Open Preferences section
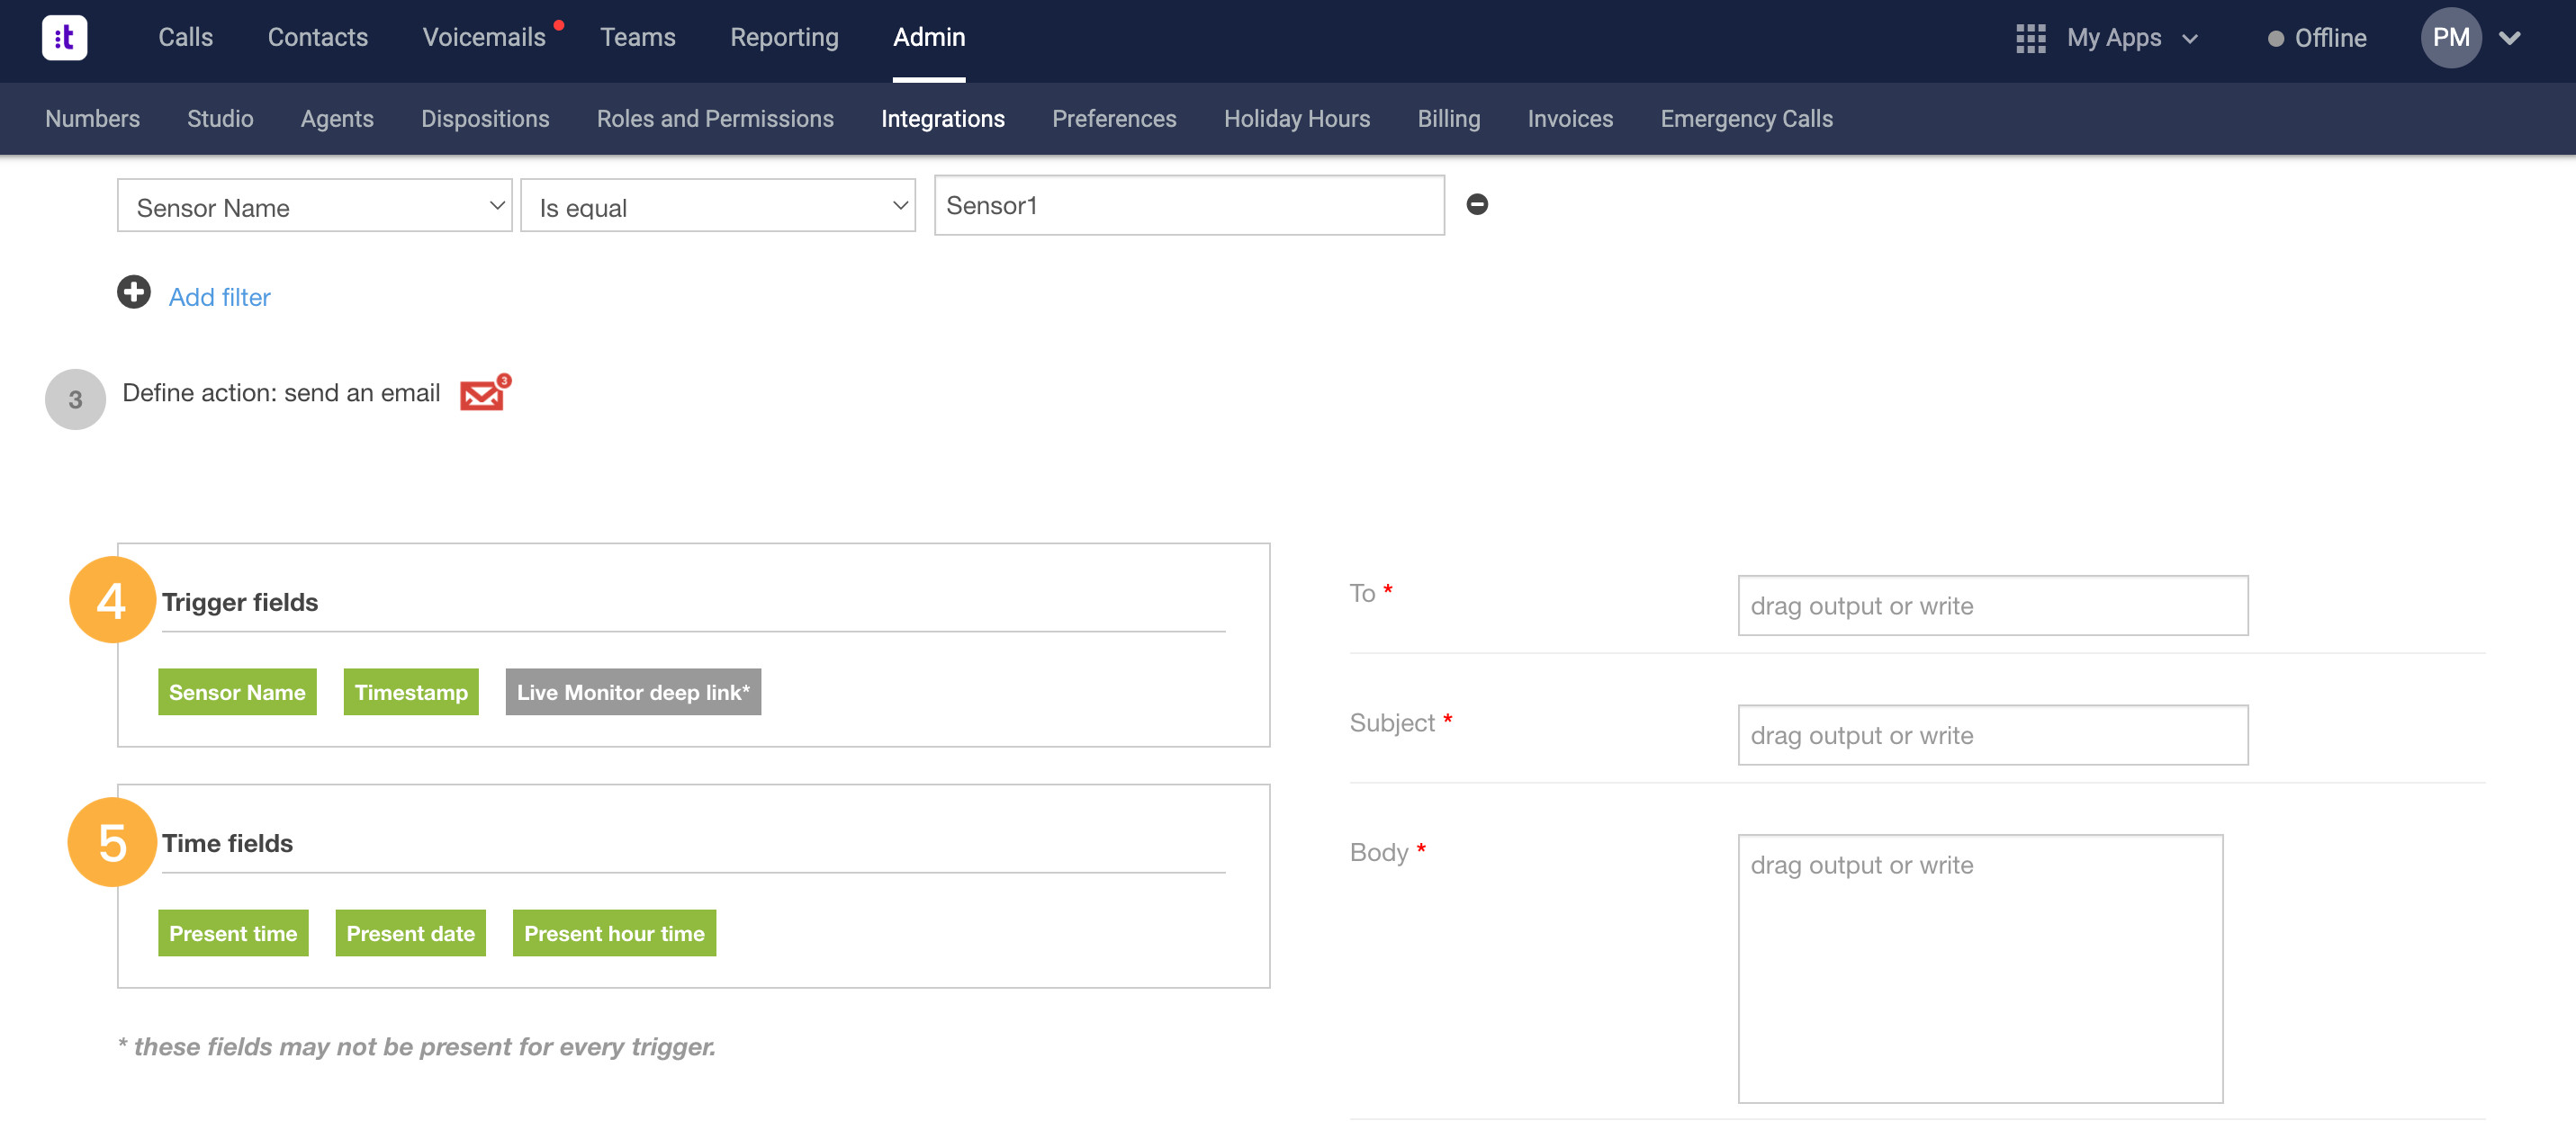The image size is (2576, 1148). tap(1114, 119)
